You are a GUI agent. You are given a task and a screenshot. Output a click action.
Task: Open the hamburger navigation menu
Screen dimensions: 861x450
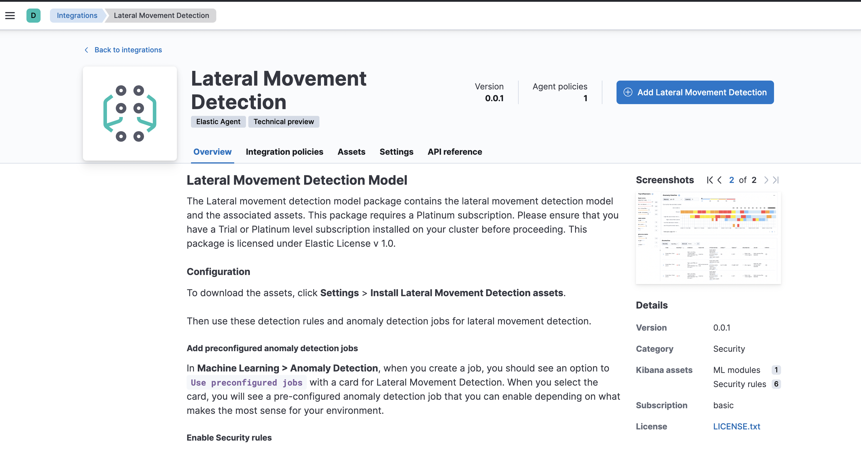coord(10,15)
